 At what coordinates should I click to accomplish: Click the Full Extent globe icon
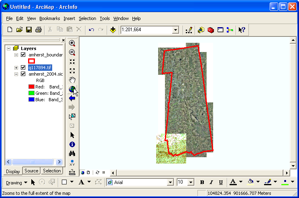72,89
